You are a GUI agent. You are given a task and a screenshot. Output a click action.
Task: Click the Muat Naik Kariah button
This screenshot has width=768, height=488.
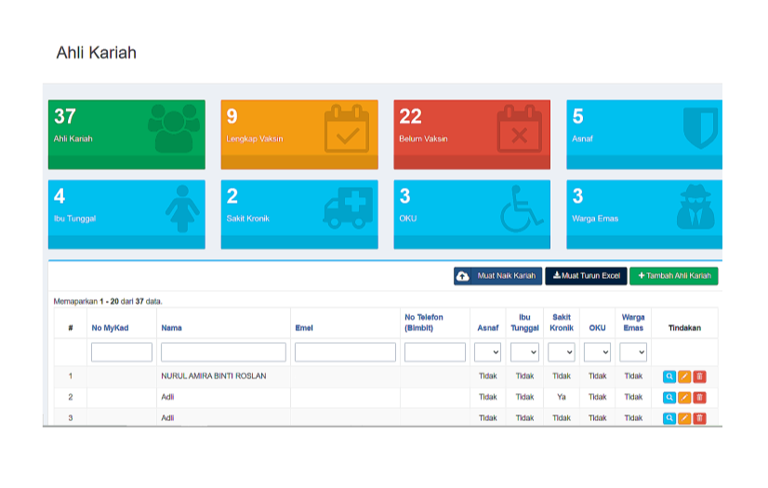pos(497,276)
